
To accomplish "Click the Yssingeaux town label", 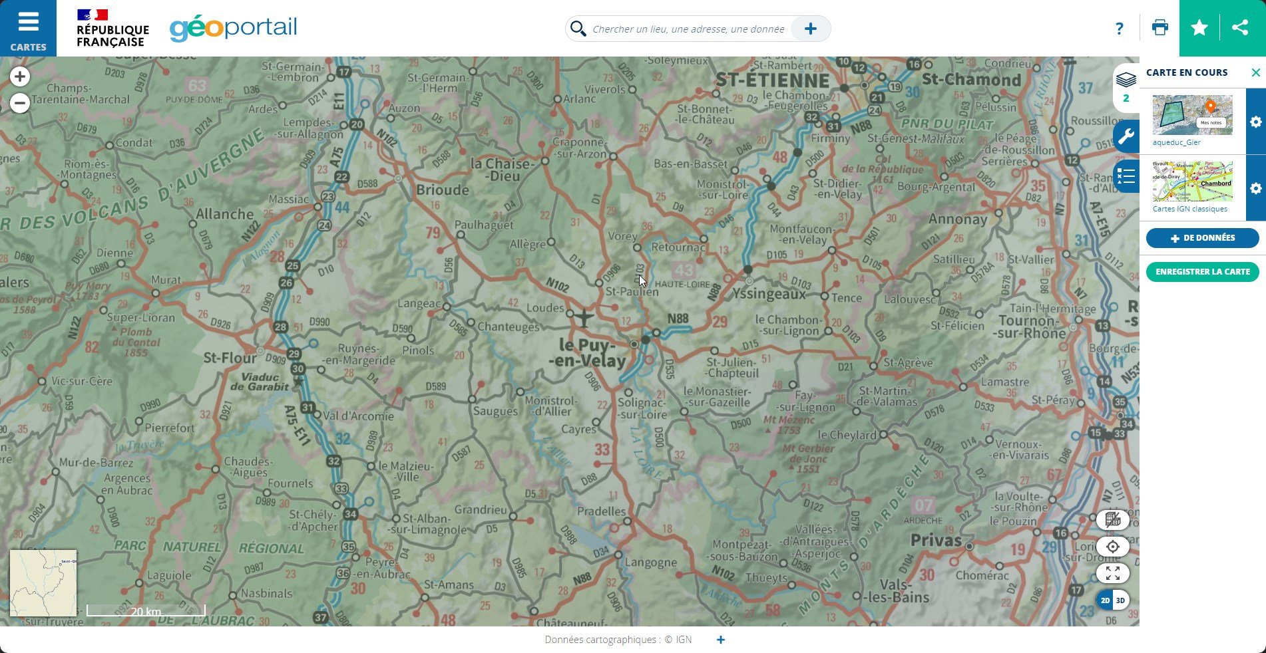I will pyautogui.click(x=769, y=294).
